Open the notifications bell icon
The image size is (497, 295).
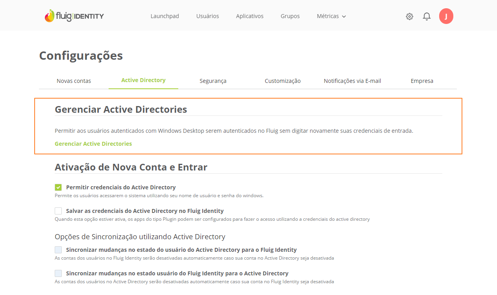pyautogui.click(x=427, y=16)
